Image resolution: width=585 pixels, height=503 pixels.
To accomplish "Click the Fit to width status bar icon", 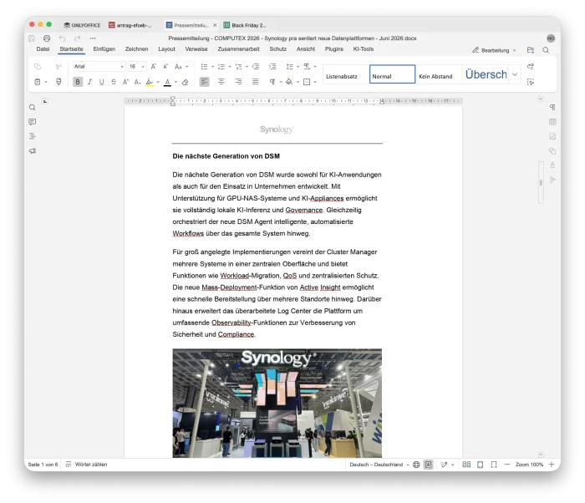I will [494, 465].
